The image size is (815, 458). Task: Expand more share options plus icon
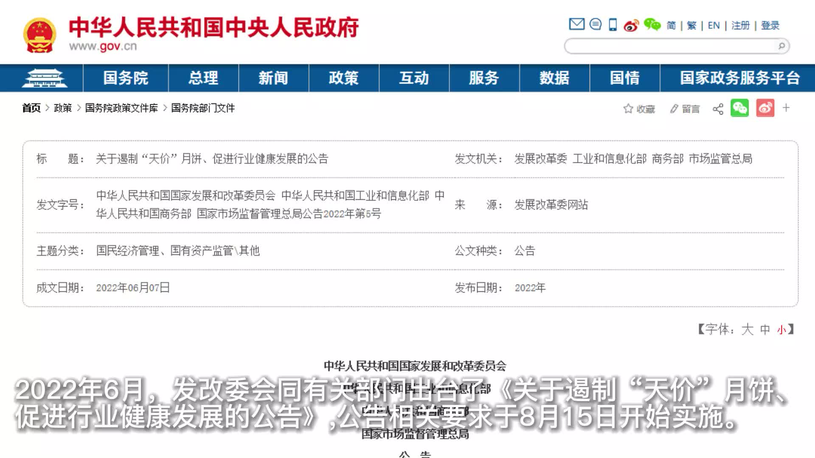tap(786, 108)
